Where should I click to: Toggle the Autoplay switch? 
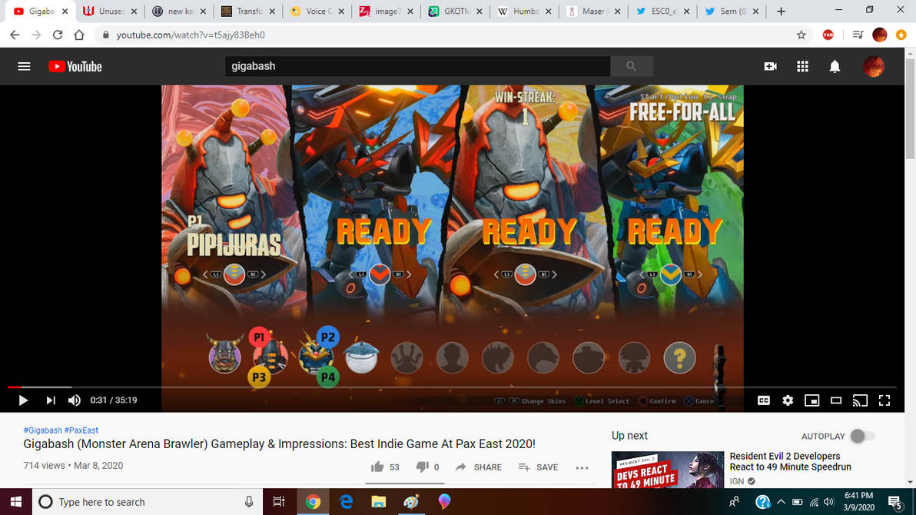pos(861,436)
